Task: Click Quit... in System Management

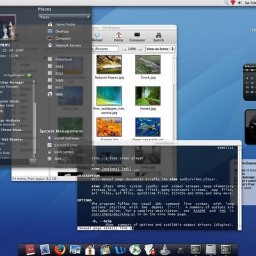Action: 56,159
